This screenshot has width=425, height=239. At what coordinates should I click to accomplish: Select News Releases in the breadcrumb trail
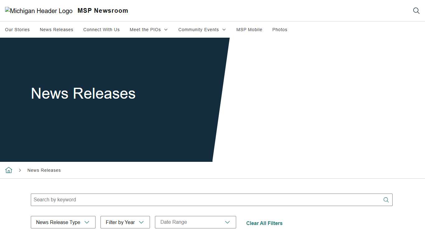coord(44,170)
